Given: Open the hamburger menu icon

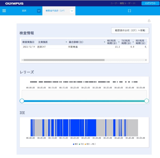Looking at the screenshot, I should 4,11.
